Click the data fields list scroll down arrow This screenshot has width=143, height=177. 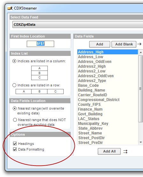141,142
